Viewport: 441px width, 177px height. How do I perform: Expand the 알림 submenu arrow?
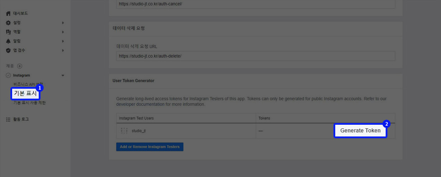(63, 41)
